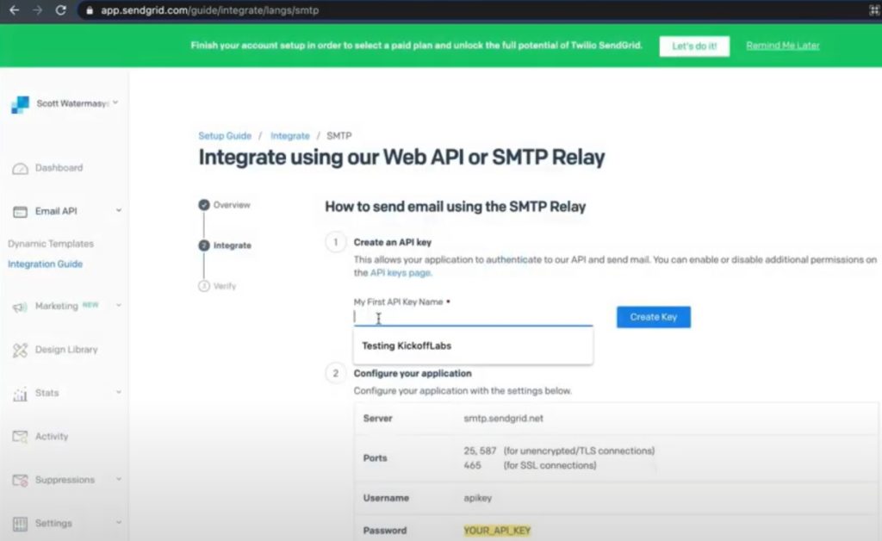Click the Email API envelope icon
This screenshot has height=541, width=882.
click(x=21, y=212)
